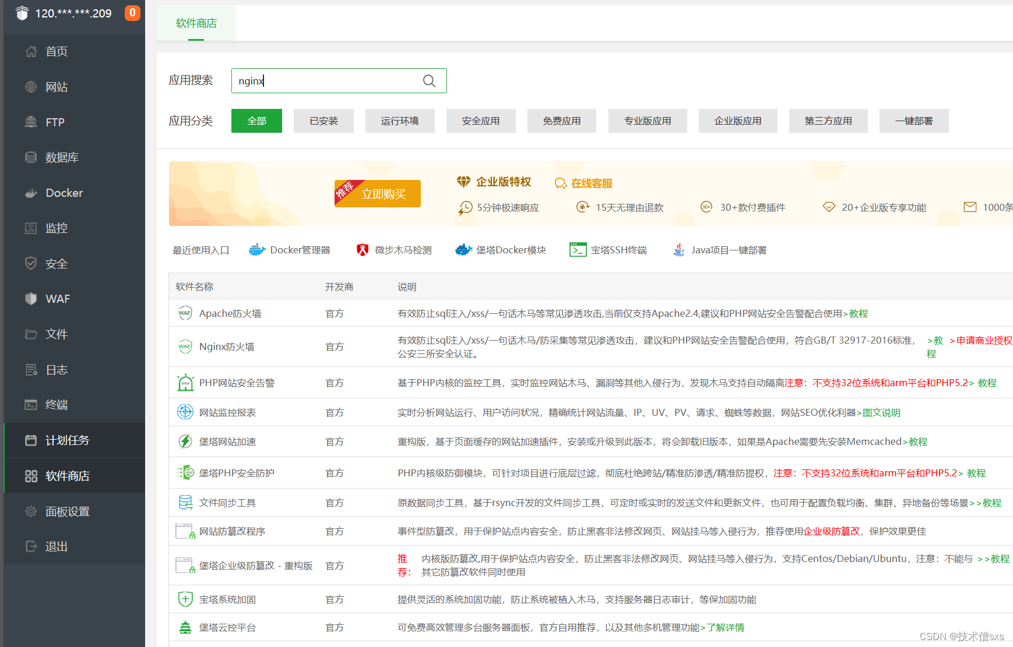The width and height of the screenshot is (1013, 647).
Task: Open 教程 link in 文件同步工具 row
Action: [x=991, y=503]
